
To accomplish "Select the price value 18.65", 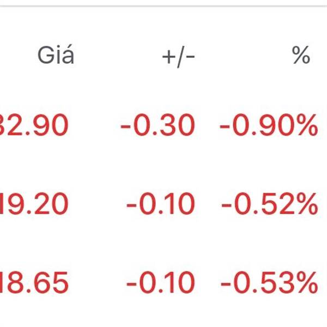I will (x=33, y=282).
